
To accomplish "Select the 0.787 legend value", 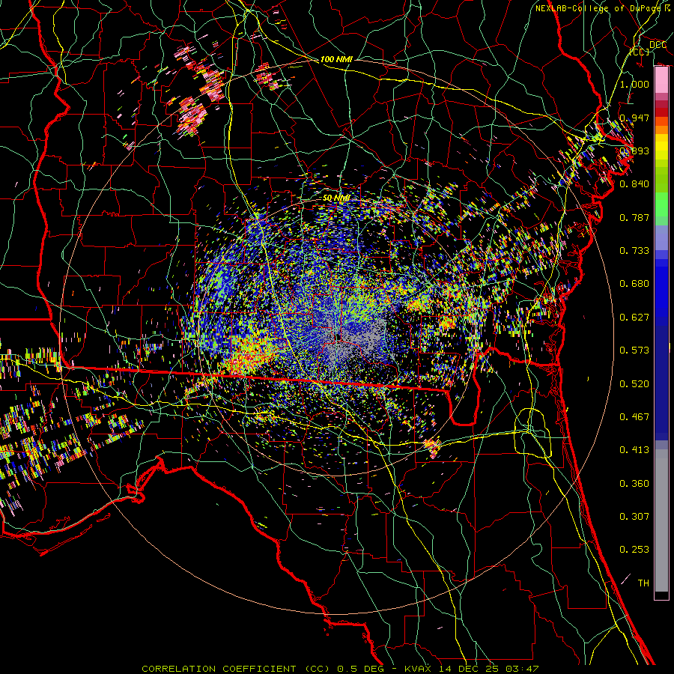I will click(634, 217).
